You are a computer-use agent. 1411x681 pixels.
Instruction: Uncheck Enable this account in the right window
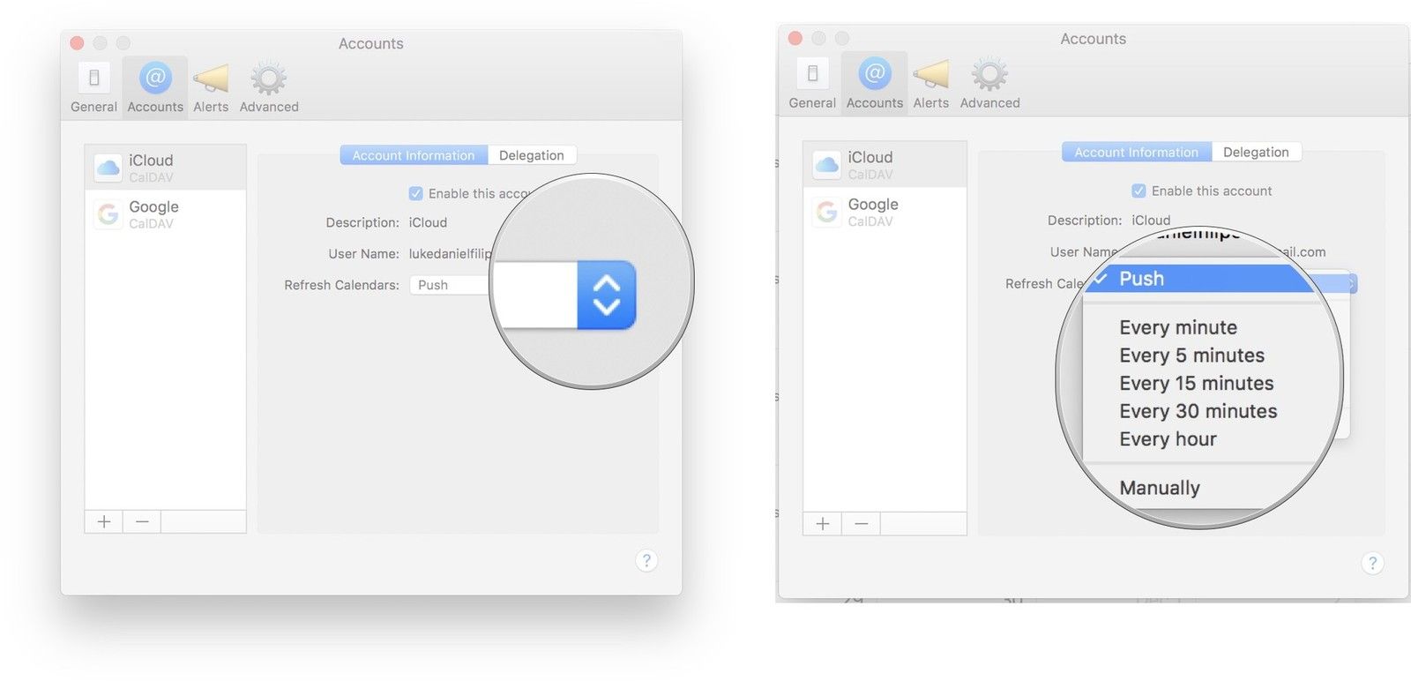(x=1139, y=191)
